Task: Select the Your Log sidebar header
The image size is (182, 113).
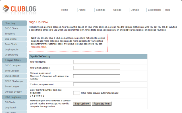Action: pyautogui.click(x=15, y=23)
